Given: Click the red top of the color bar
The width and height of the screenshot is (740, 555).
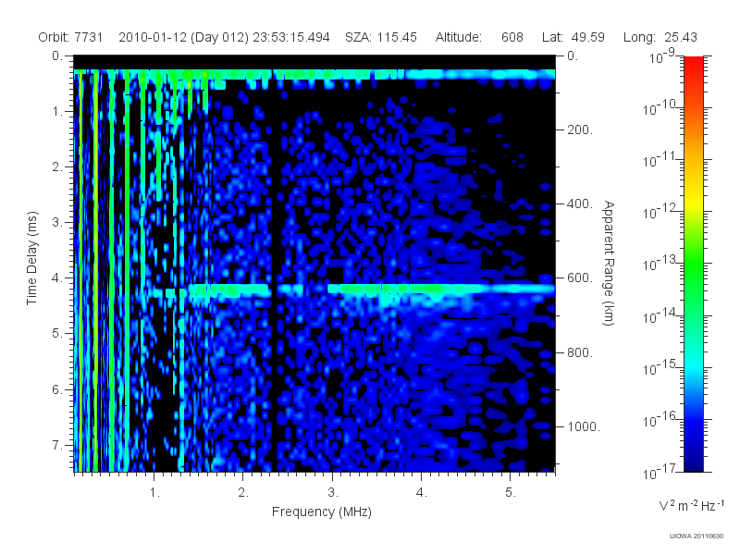Looking at the screenshot, I should 694,64.
